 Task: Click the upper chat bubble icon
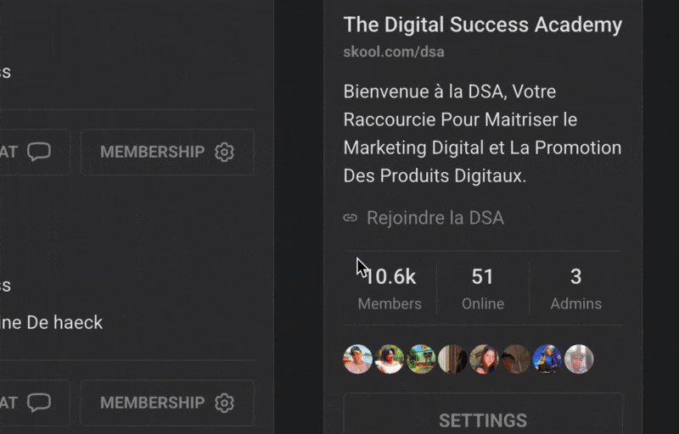pos(39,152)
